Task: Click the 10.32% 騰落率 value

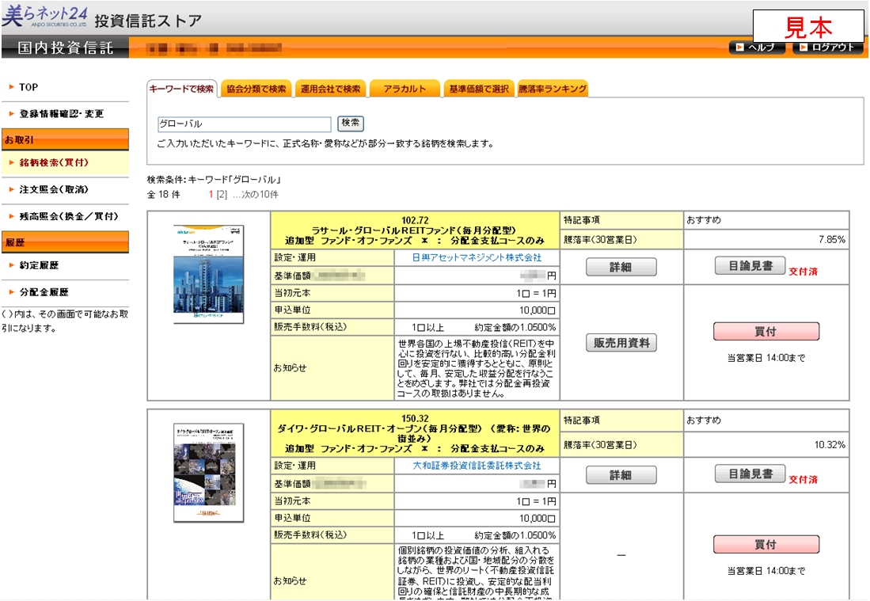Action: point(830,444)
